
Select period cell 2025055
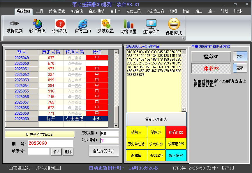point(22,91)
